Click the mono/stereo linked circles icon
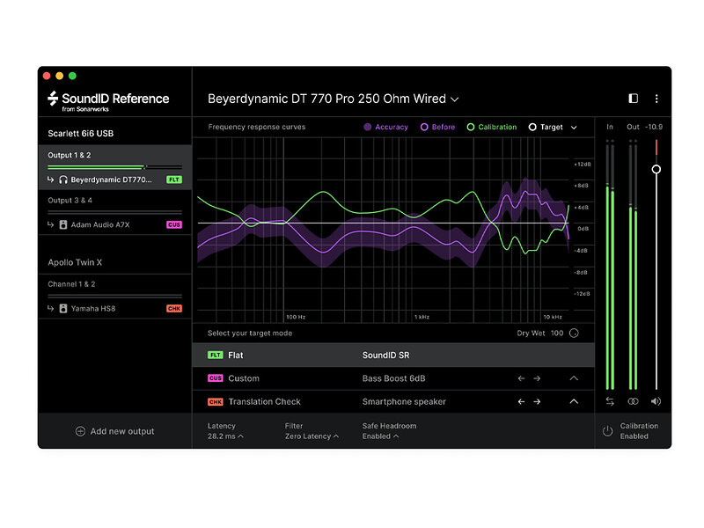 coord(633,401)
